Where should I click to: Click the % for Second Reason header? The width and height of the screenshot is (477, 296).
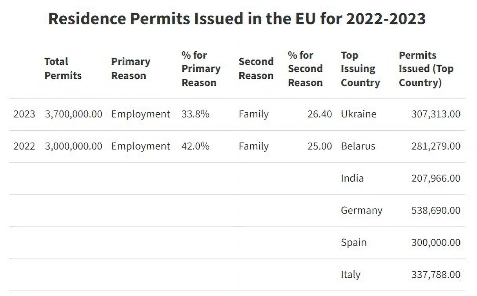(x=305, y=69)
